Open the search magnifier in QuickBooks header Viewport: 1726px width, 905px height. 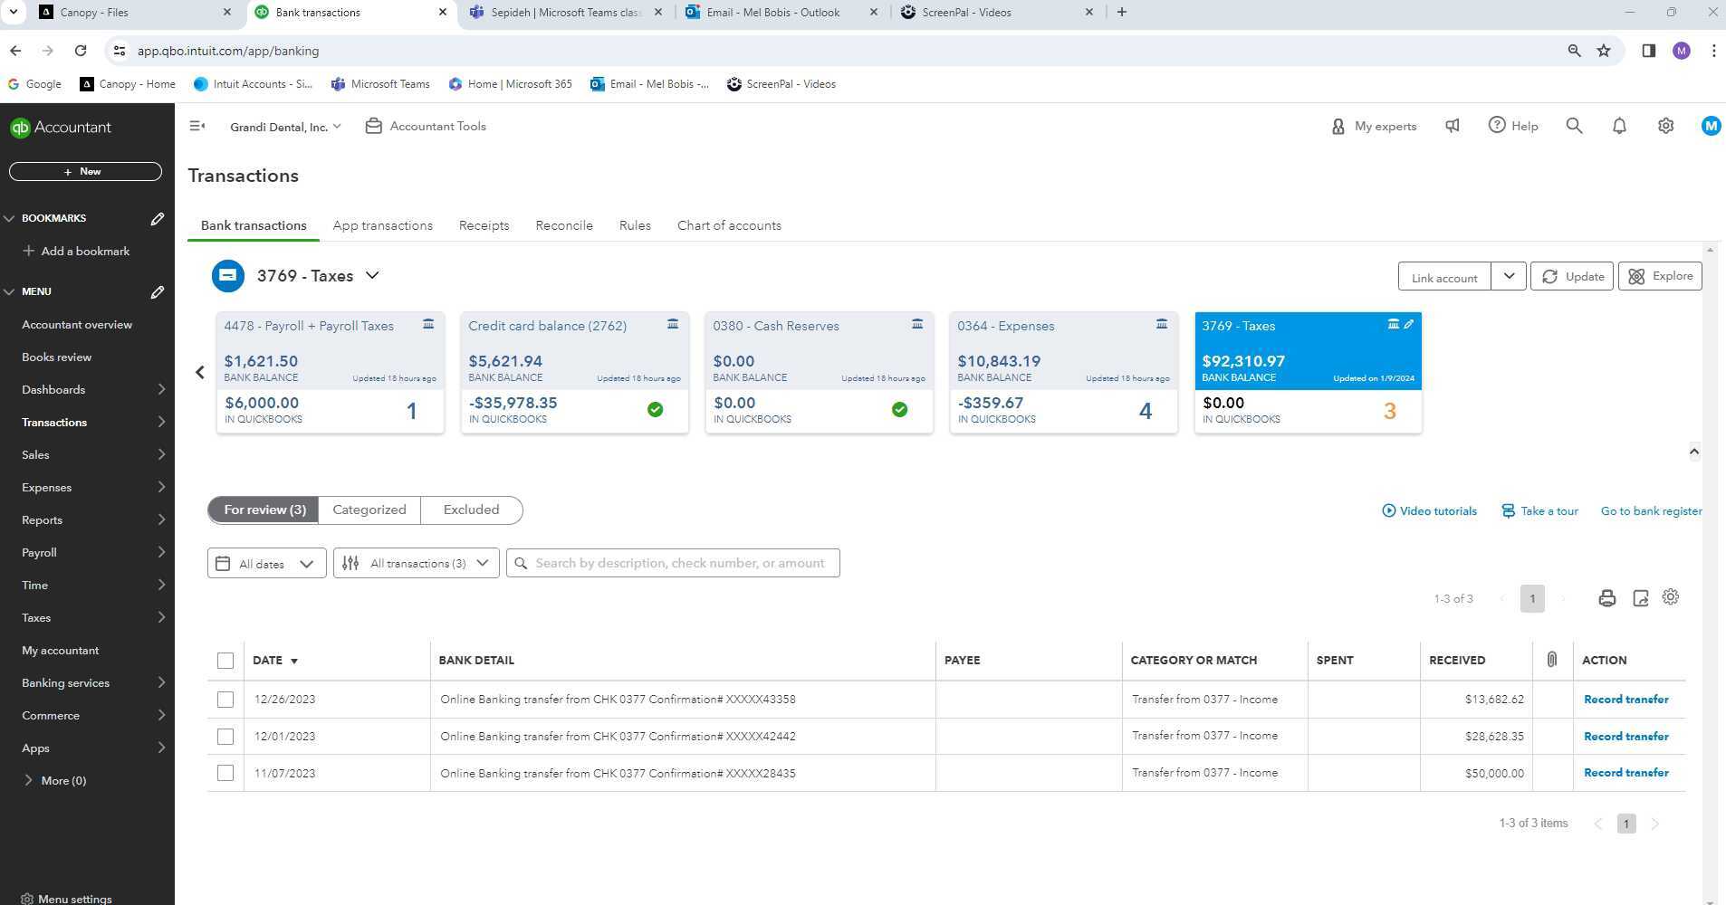coord(1574,127)
